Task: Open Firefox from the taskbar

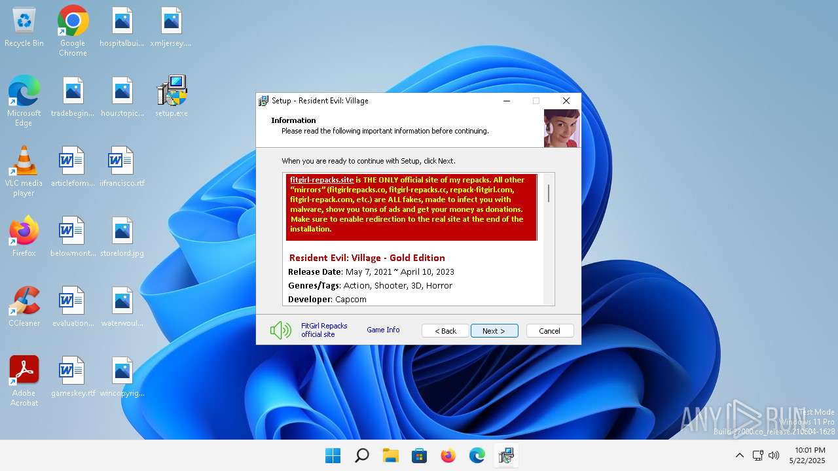Action: click(x=448, y=455)
